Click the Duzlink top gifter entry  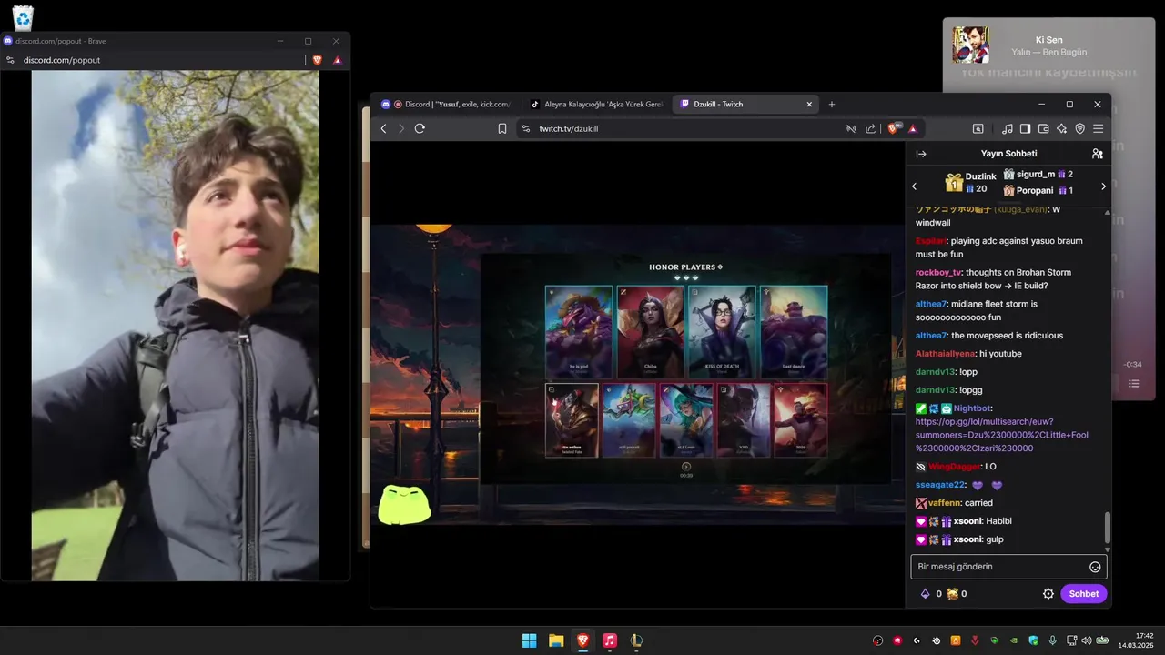pos(972,182)
